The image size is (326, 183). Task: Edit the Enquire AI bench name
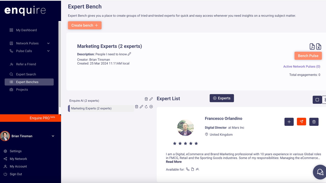151,99
